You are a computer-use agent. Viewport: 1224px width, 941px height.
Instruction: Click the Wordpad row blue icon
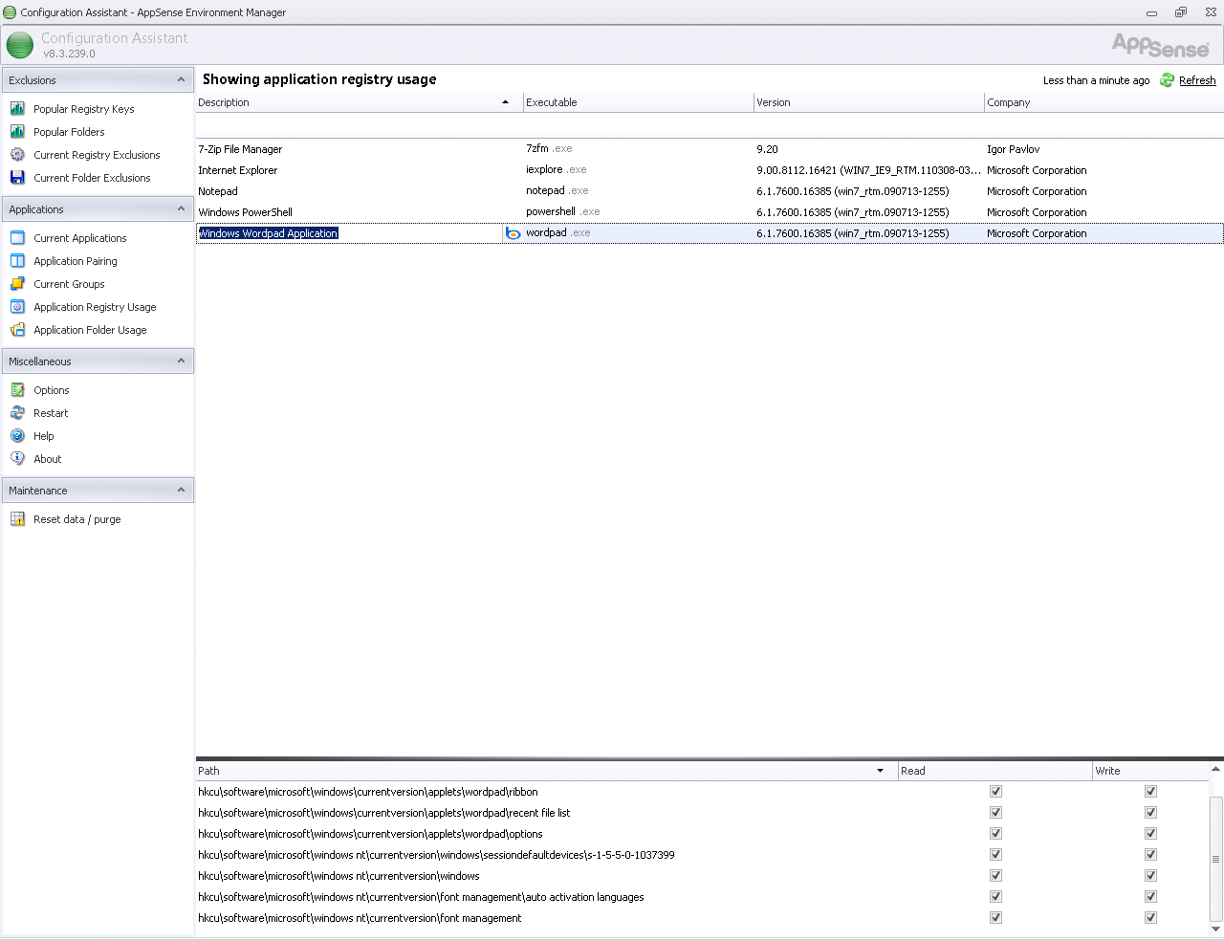(513, 233)
